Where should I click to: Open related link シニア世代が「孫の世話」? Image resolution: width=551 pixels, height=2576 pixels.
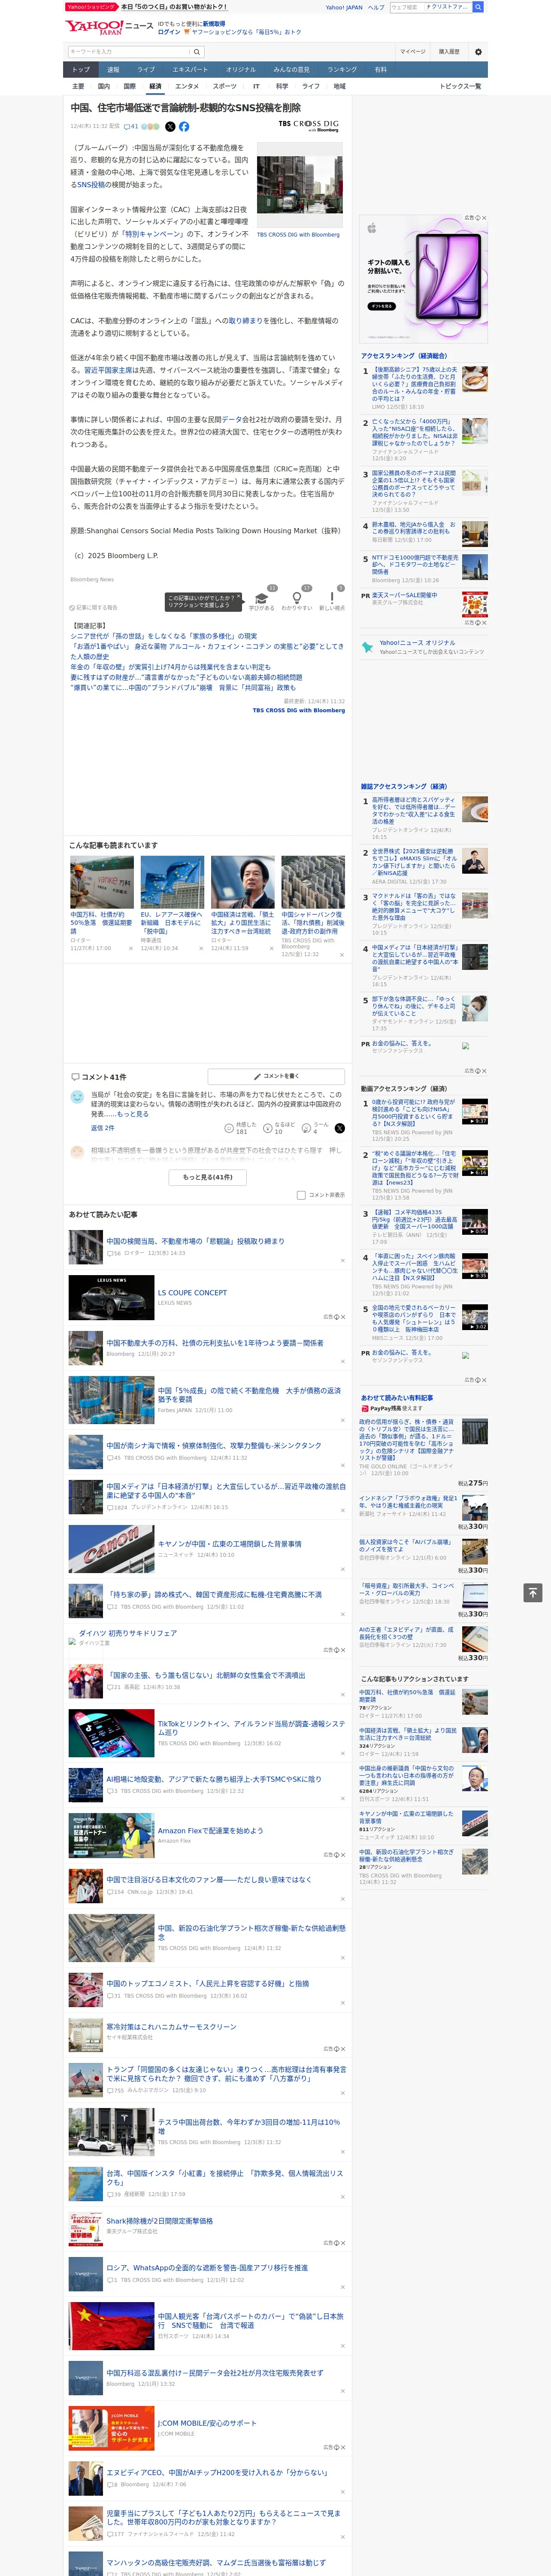[x=163, y=636]
